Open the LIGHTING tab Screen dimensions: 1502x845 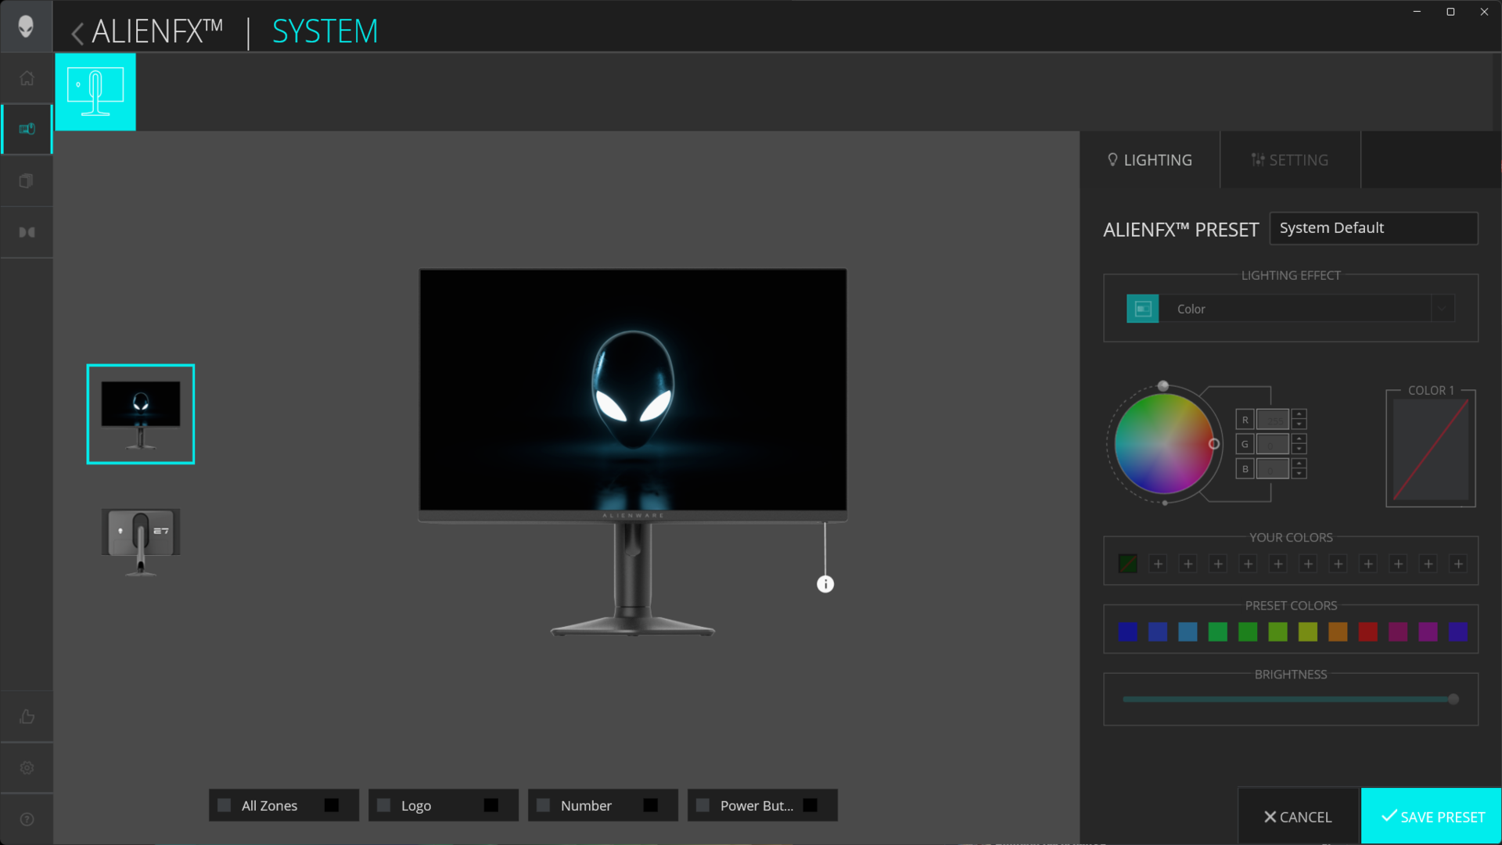(1150, 160)
